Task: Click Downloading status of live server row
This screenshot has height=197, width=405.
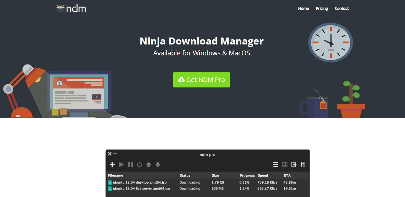Action: coord(190,189)
